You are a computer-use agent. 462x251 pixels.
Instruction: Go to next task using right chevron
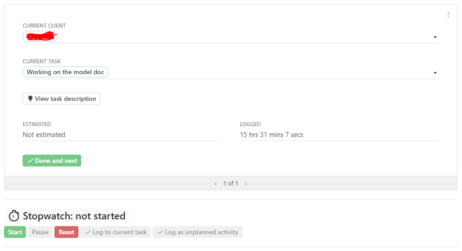[x=246, y=184]
